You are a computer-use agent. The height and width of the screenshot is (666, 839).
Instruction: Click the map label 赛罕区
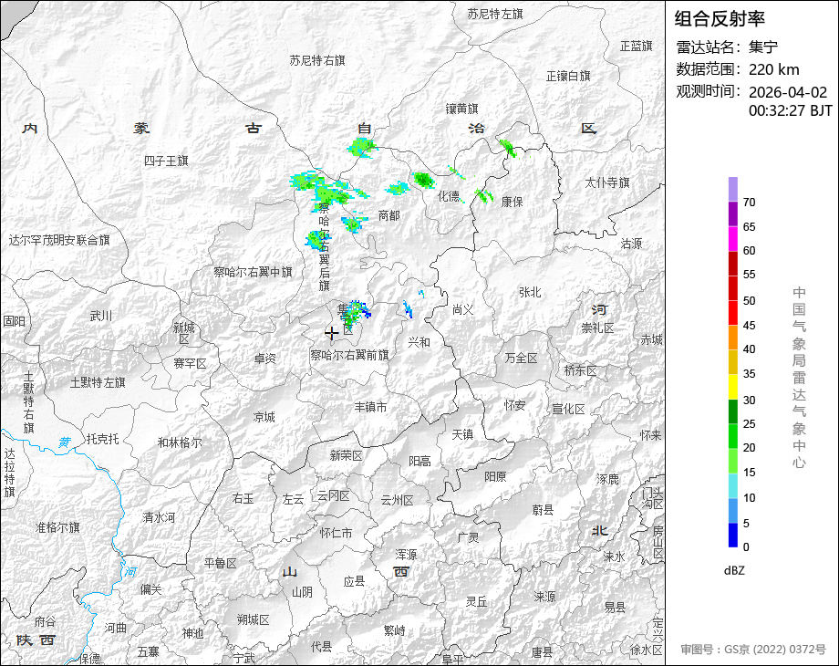click(190, 364)
